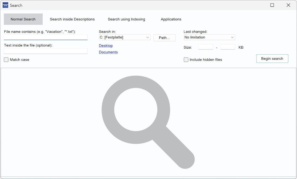The image size is (297, 179).
Task: Click the maximum Size KB input box
Action: pyautogui.click(x=228, y=47)
